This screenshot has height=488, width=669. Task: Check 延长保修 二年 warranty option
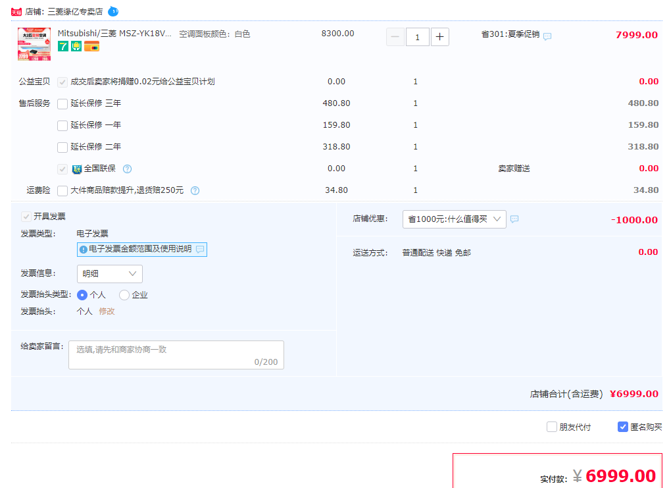[x=62, y=148]
